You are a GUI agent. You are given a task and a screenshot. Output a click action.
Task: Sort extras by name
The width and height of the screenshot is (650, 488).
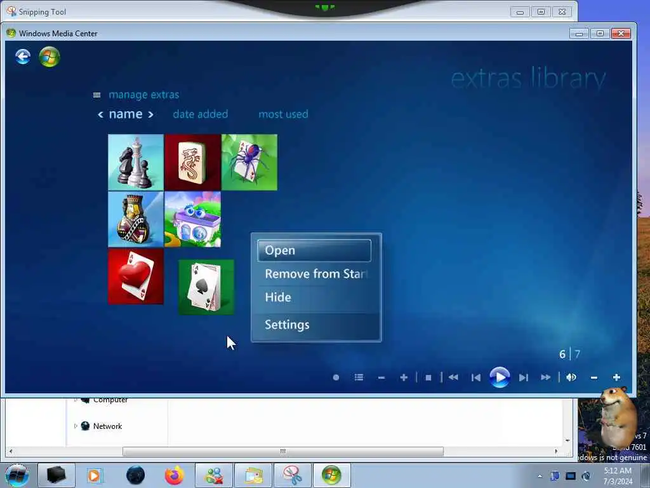tap(126, 114)
